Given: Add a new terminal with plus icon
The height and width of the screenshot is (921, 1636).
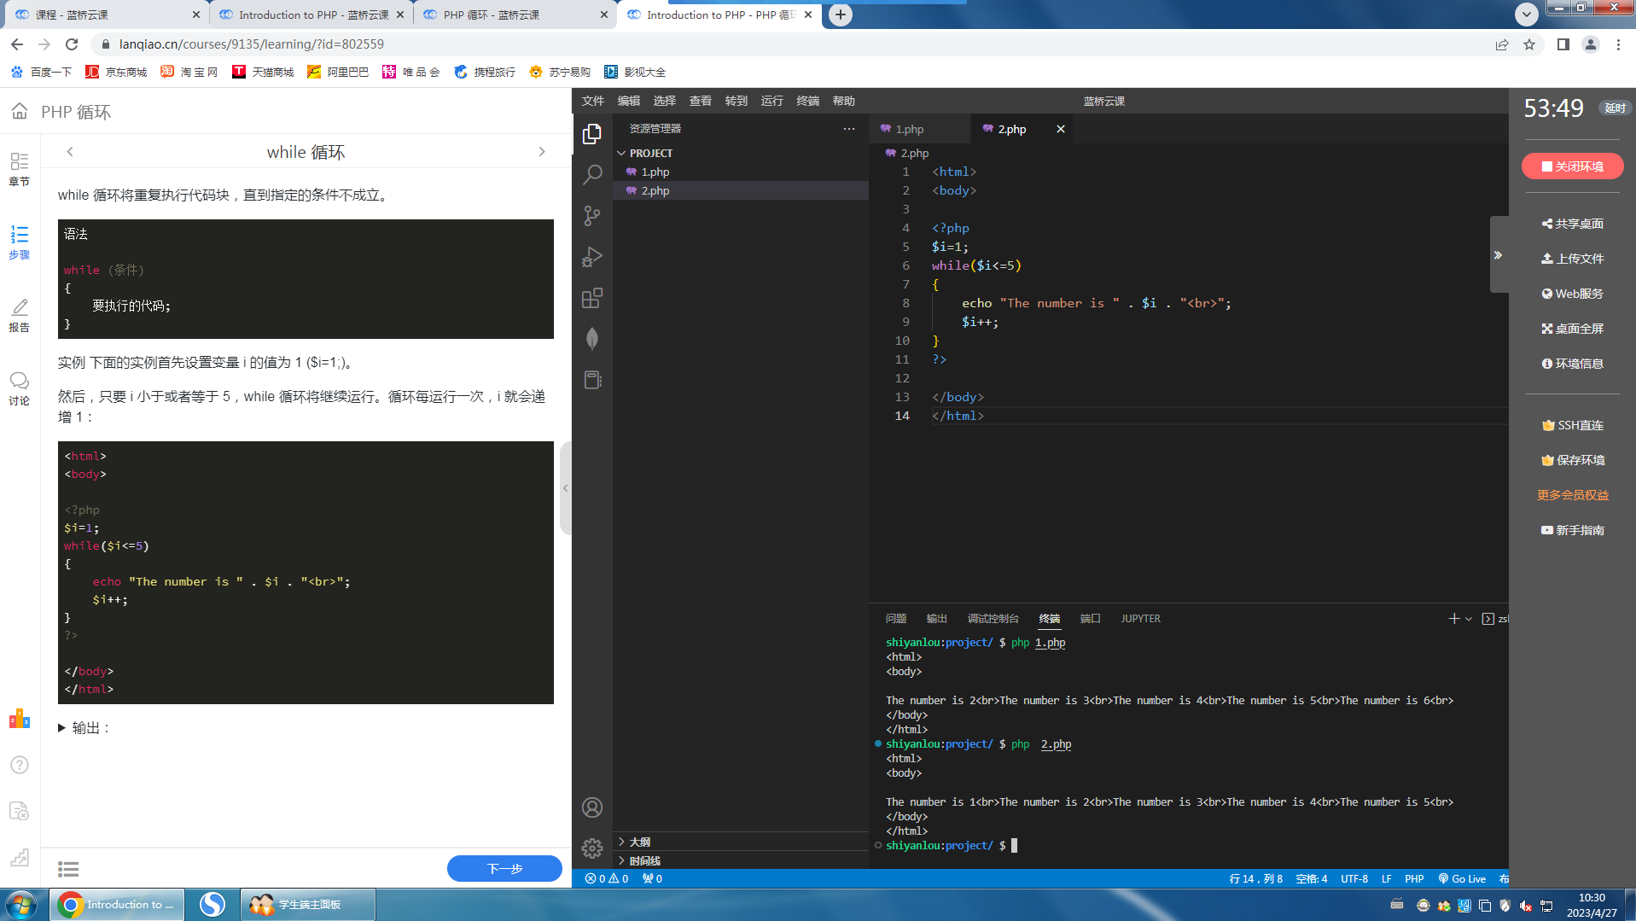Looking at the screenshot, I should (x=1453, y=619).
